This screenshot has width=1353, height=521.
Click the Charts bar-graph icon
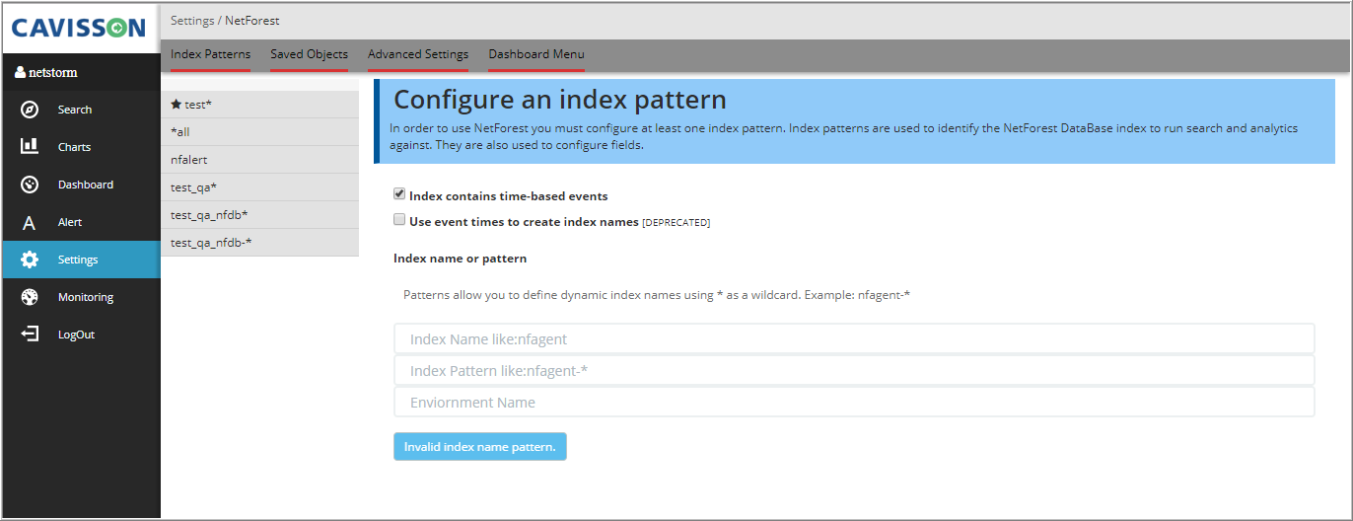(x=30, y=146)
